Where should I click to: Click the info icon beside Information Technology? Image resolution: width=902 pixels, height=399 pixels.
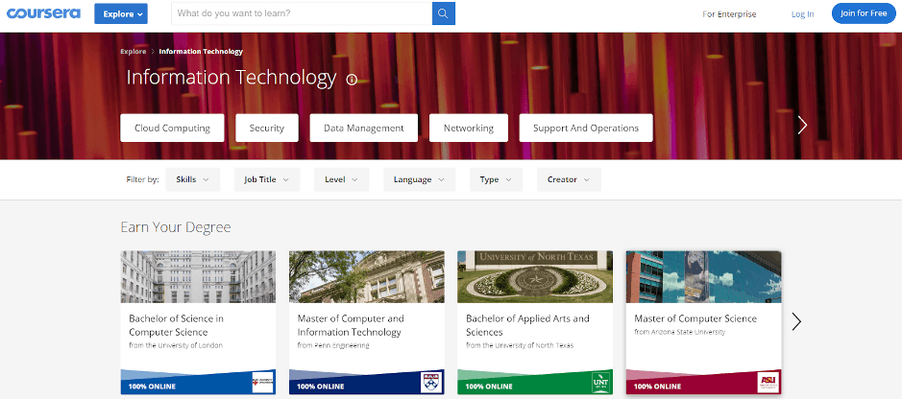click(352, 80)
